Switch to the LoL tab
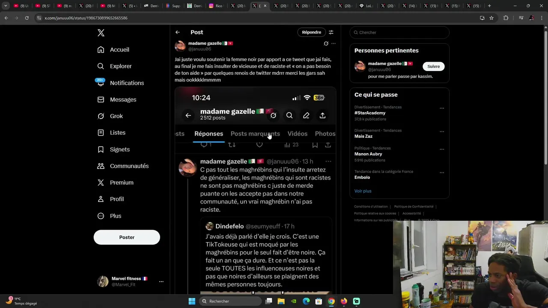Screen dimensions: 548x308 [368, 6]
